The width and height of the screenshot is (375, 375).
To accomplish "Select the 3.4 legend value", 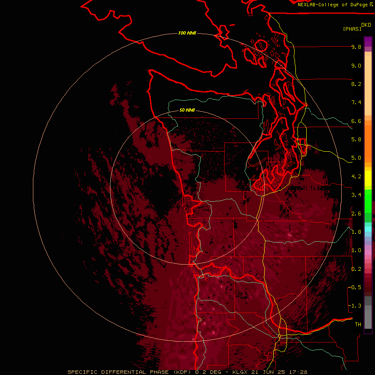I will pos(356,195).
